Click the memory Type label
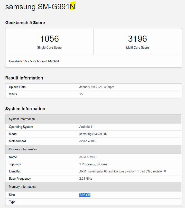 point(12,202)
